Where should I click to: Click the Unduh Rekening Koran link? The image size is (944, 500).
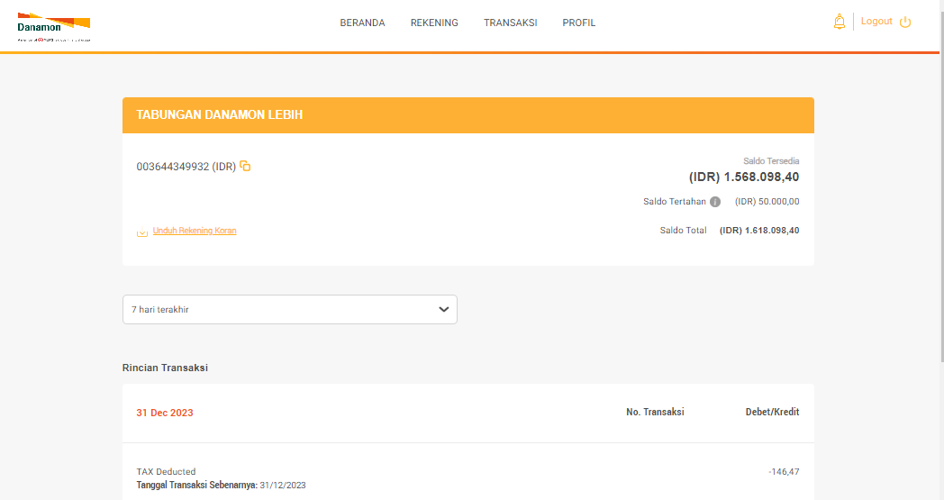[195, 231]
